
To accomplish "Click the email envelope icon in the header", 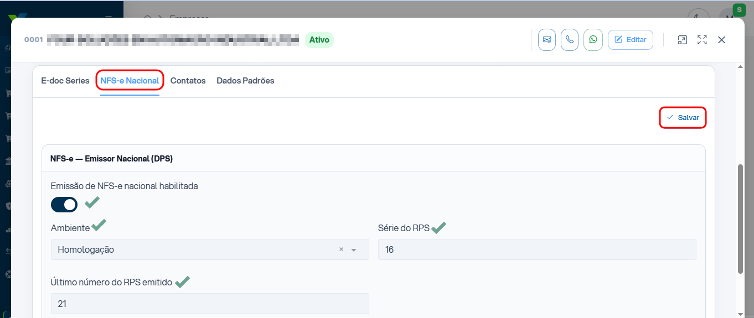I will (x=547, y=40).
